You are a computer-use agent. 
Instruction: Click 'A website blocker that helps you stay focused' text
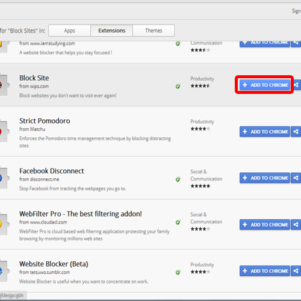click(x=66, y=52)
